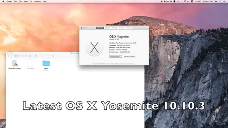Click the Software Update button
Viewport: 228px width, 128px height.
coord(130,56)
